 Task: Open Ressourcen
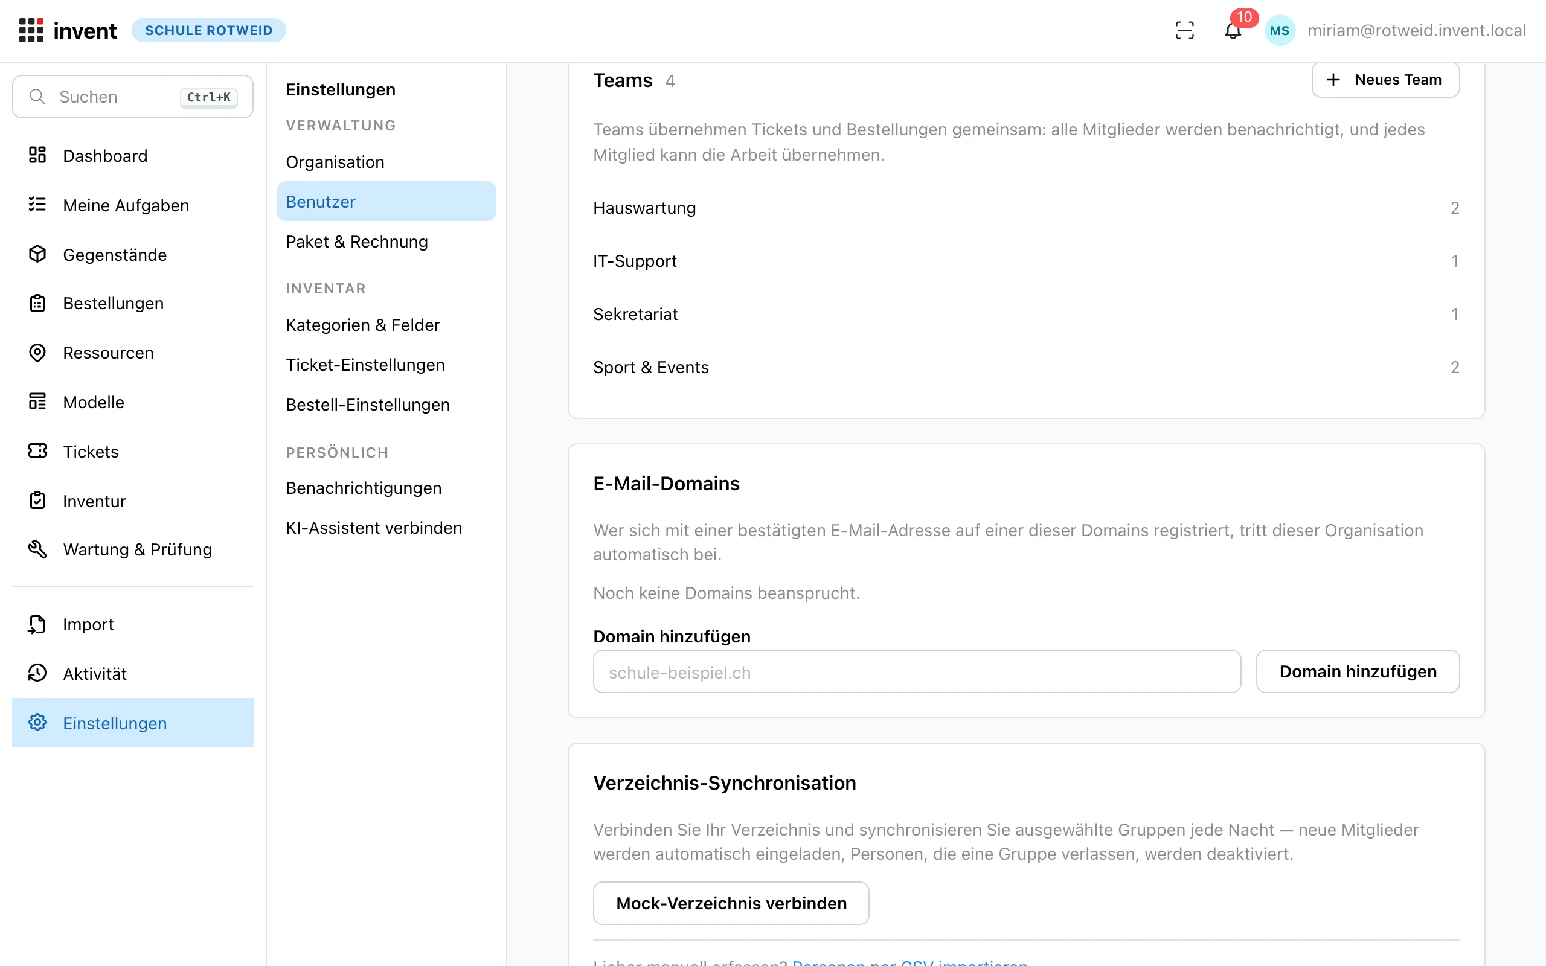click(x=133, y=353)
